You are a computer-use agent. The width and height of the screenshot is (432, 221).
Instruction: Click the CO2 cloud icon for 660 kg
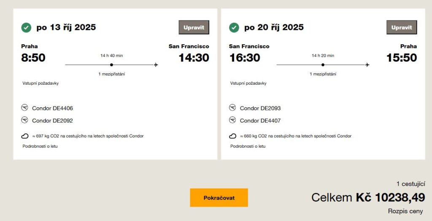233,136
